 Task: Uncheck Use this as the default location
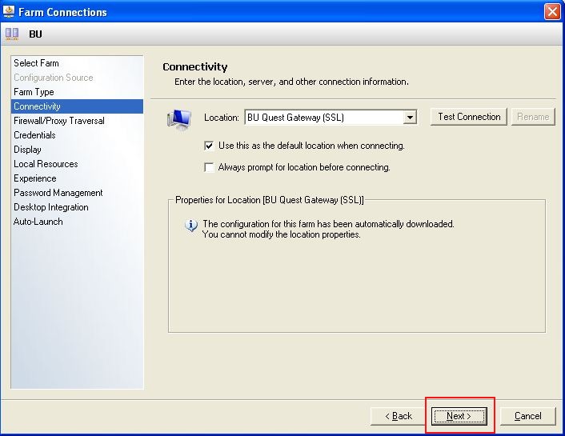click(x=209, y=146)
